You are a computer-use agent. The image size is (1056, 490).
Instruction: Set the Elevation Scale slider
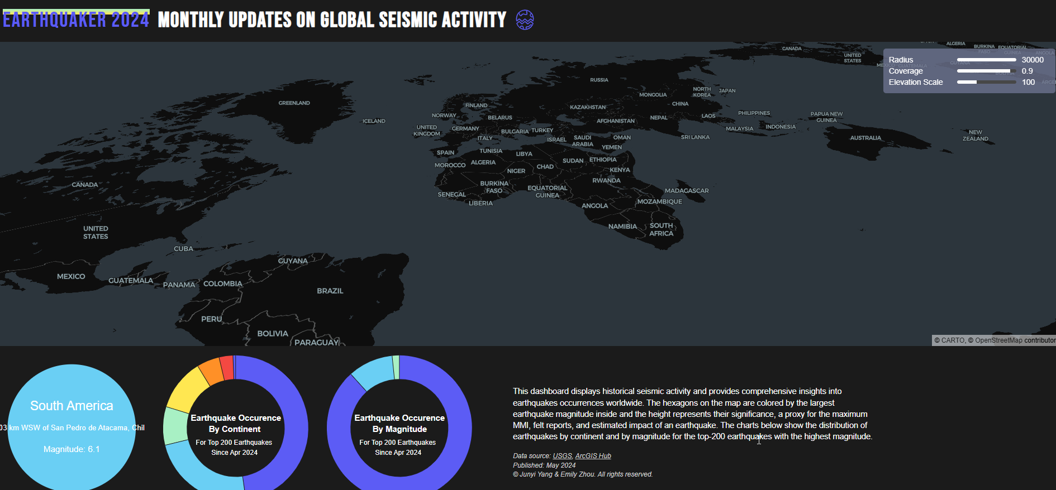pyautogui.click(x=986, y=82)
